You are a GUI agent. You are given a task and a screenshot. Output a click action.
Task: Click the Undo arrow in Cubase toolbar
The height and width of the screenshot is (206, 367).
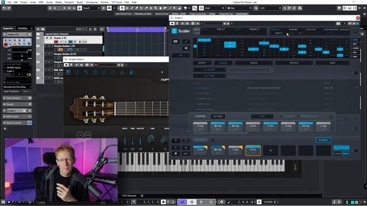tap(4, 8)
